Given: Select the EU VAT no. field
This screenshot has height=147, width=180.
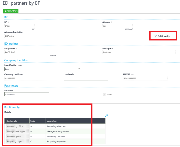Looking at the screenshot, I should 145,78.
